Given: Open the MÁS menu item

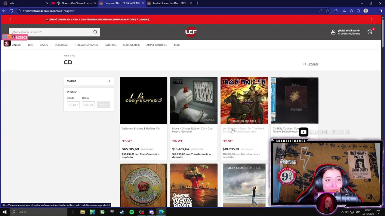Looking at the screenshot, I should (177, 45).
